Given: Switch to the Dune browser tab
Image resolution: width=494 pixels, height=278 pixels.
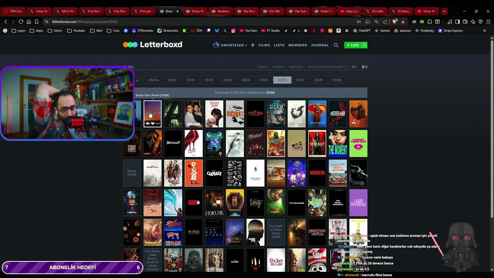Looking at the screenshot, I should 195,11.
